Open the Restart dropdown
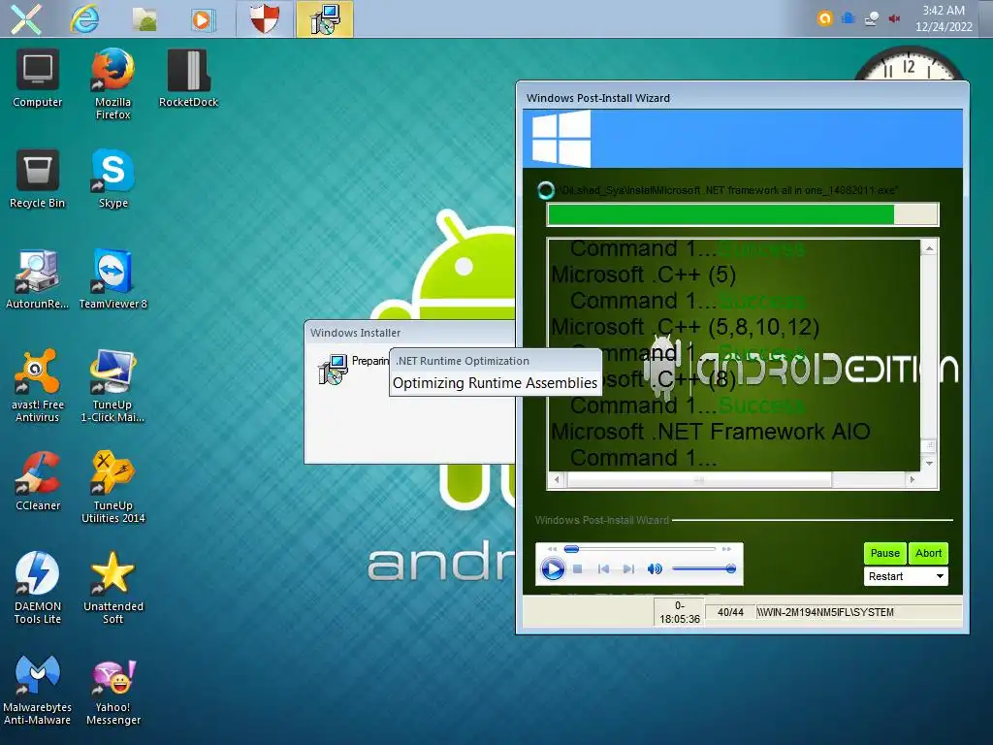Viewport: 993px width, 745px height. coord(906,576)
